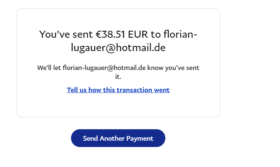Image resolution: width=280 pixels, height=167 pixels.
Task: Click 'know you've sent' in the body message
Action: 173,68
